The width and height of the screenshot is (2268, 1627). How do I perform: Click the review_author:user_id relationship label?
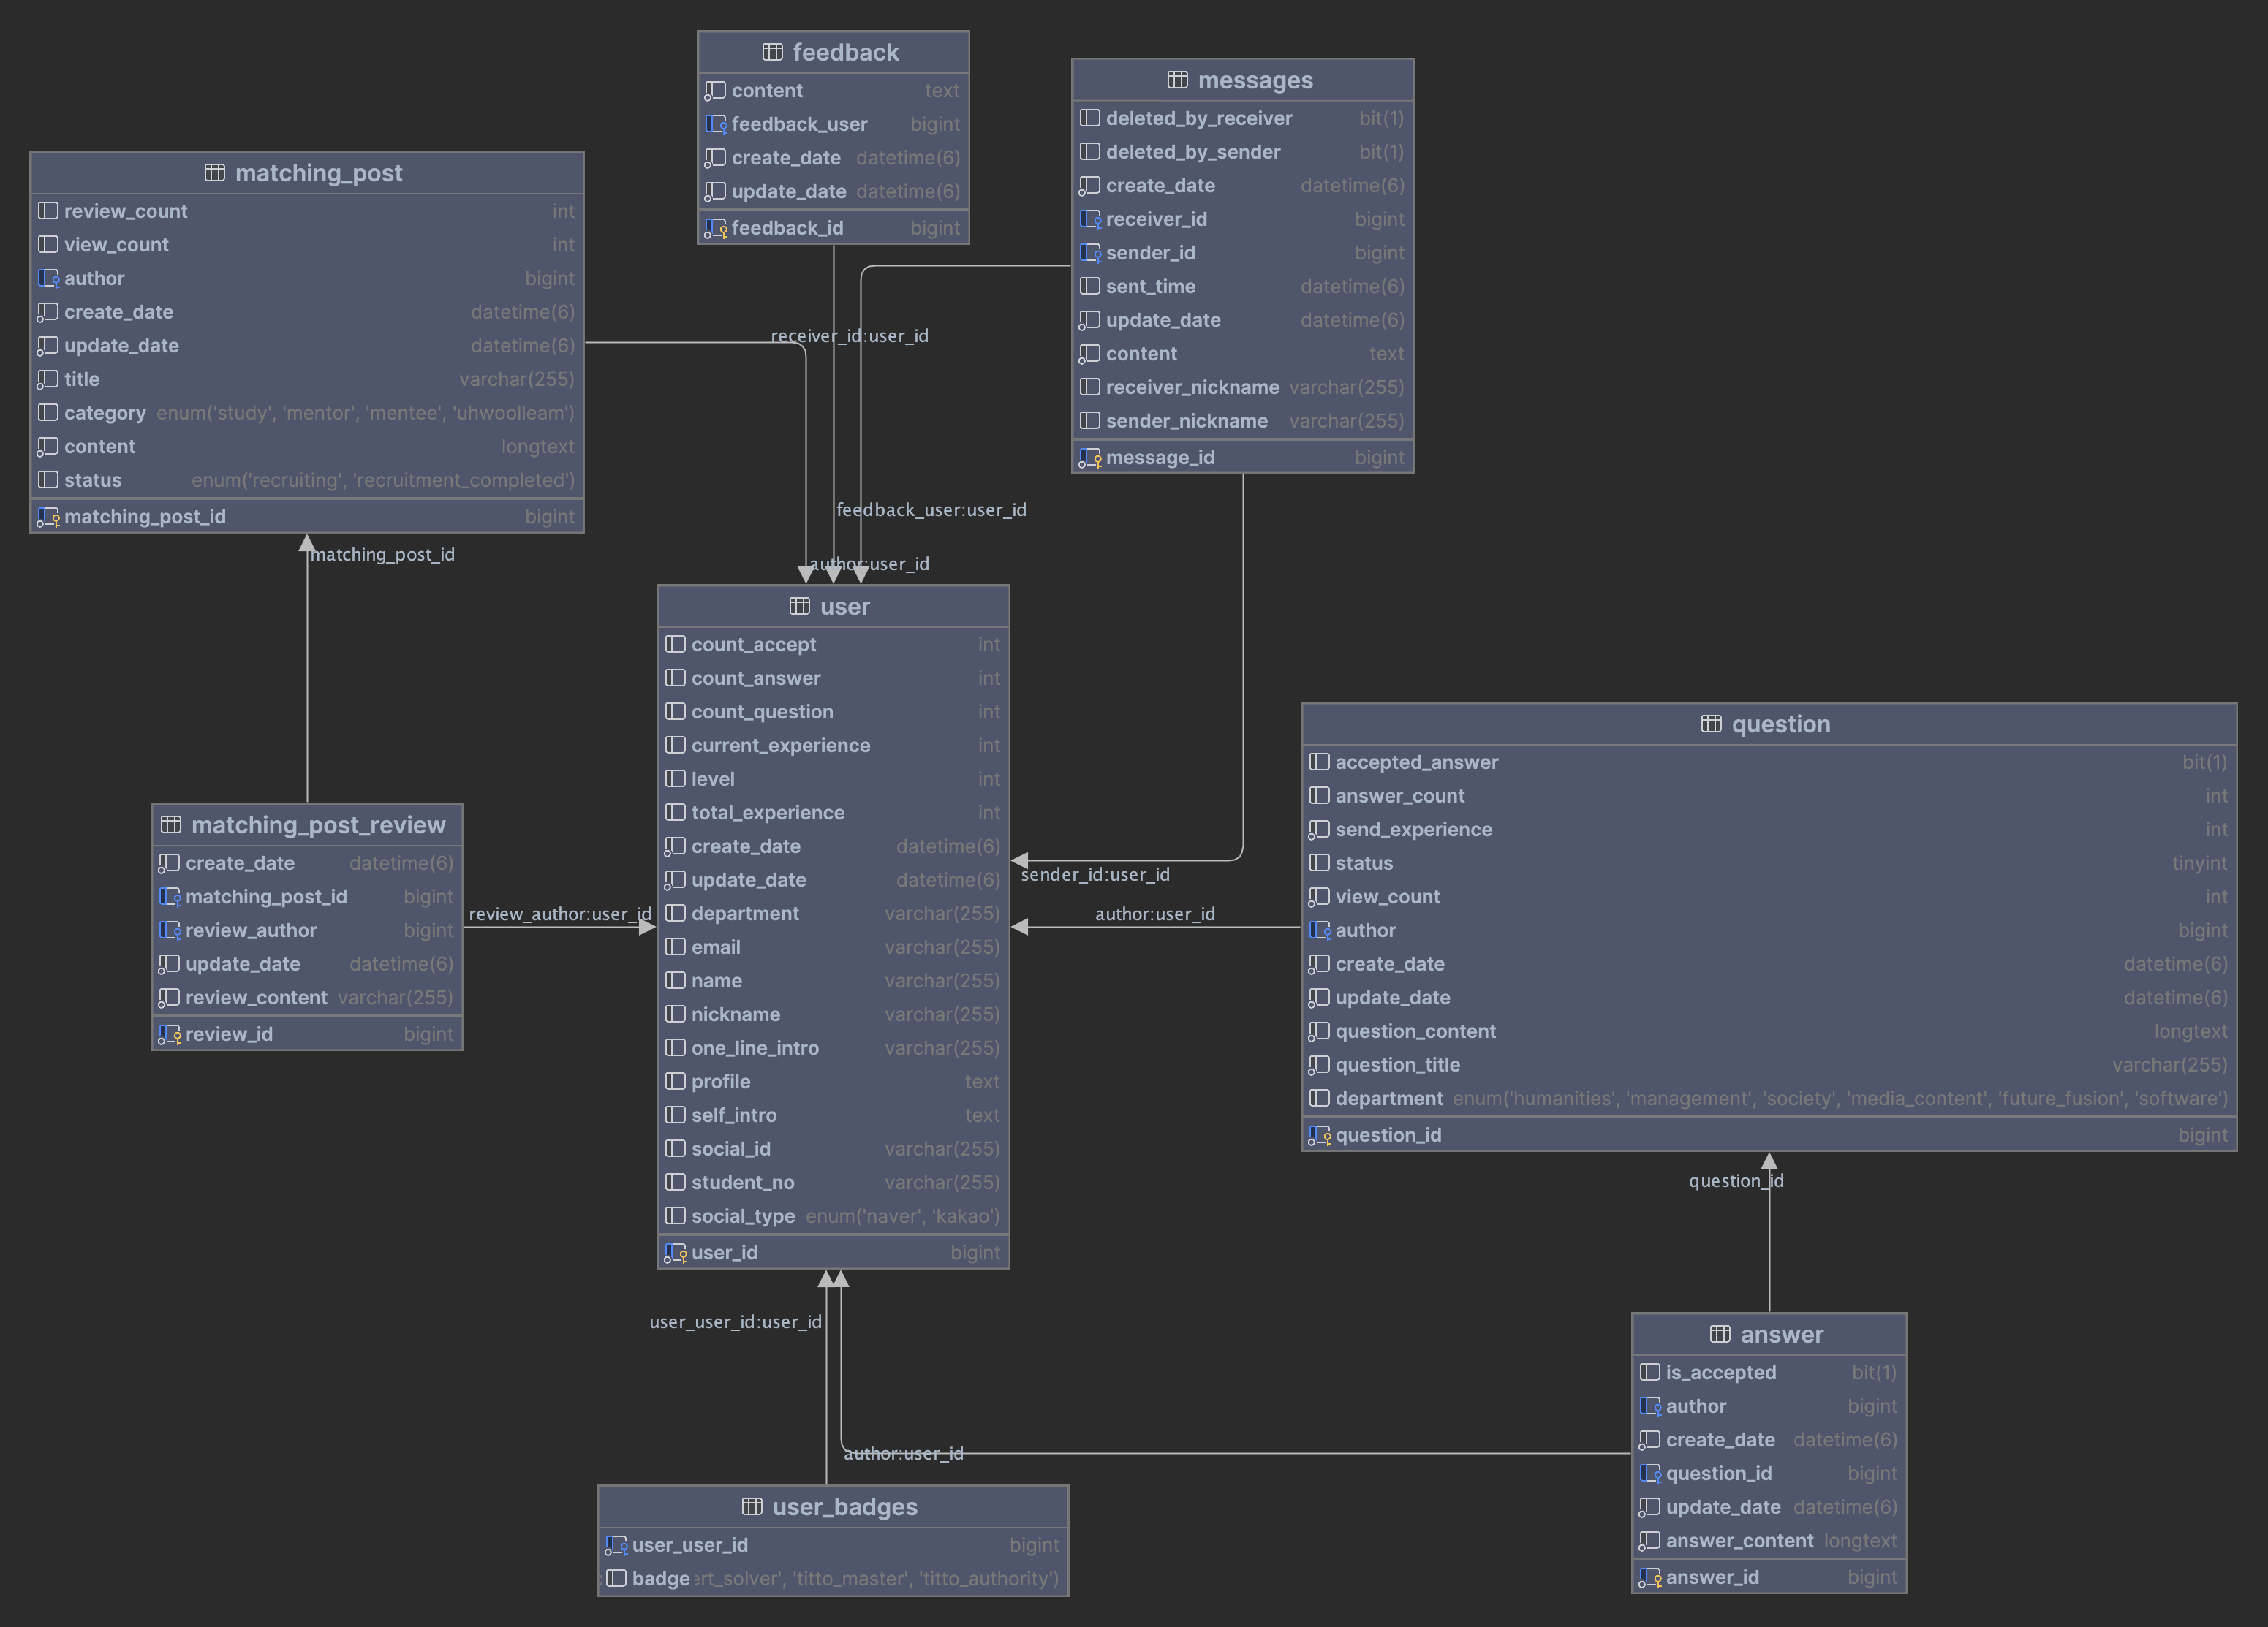[x=560, y=914]
